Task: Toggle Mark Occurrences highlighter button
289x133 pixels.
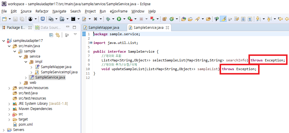Action: coord(223,19)
